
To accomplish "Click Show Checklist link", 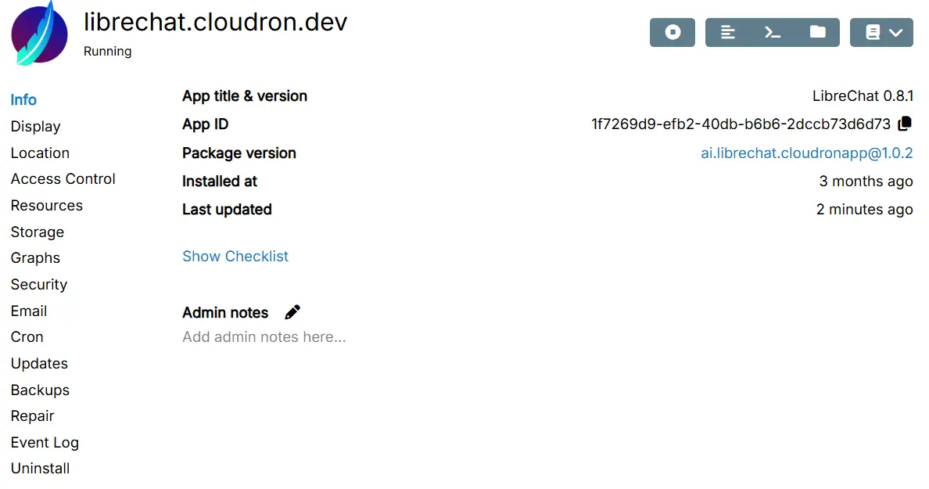I will 235,256.
